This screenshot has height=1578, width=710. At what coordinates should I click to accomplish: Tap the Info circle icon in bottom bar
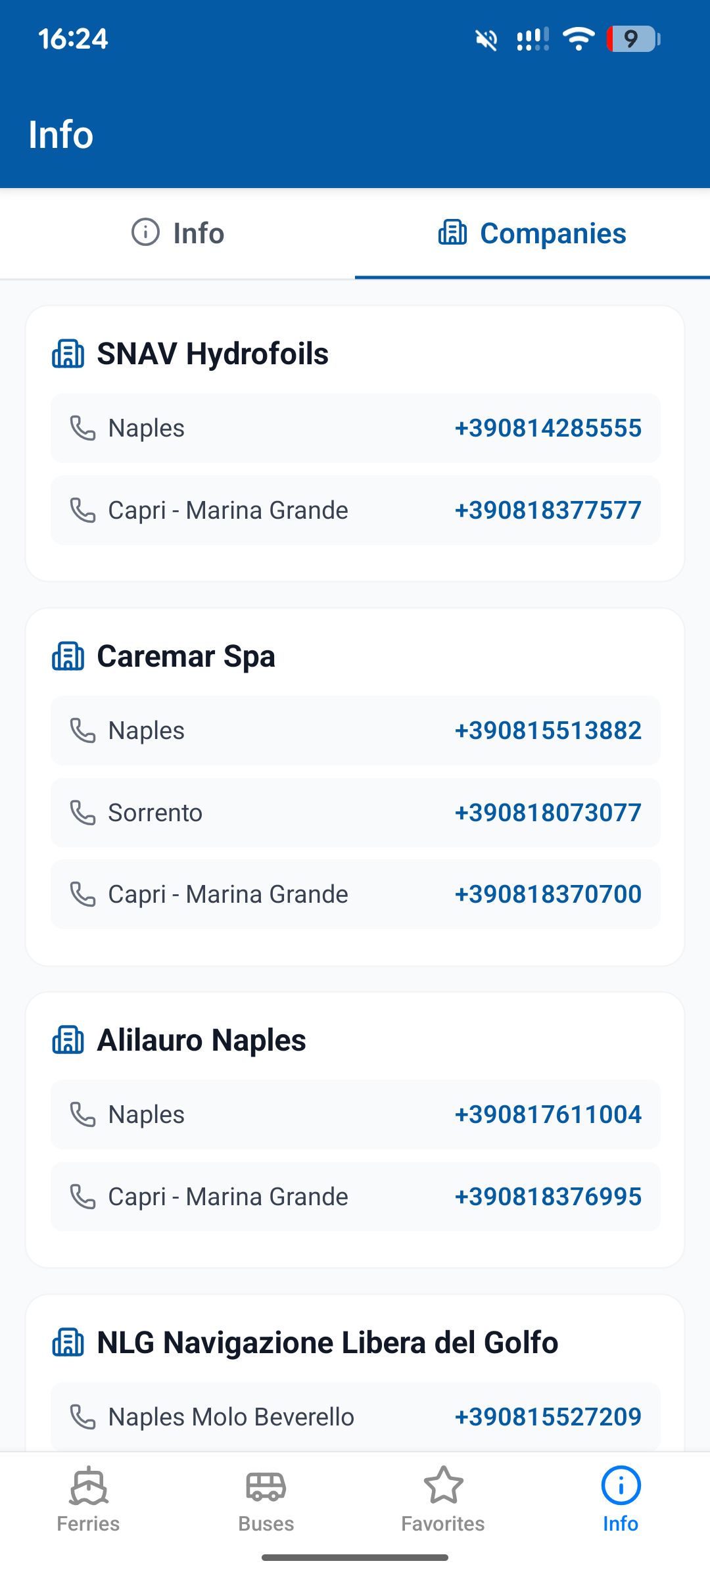(x=621, y=1485)
